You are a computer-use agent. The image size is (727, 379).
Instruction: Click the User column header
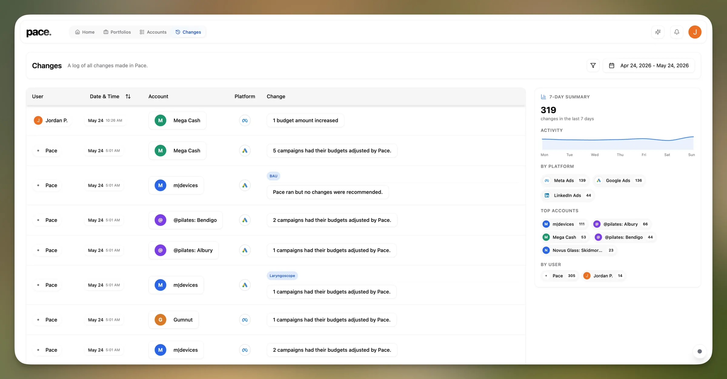(x=38, y=96)
